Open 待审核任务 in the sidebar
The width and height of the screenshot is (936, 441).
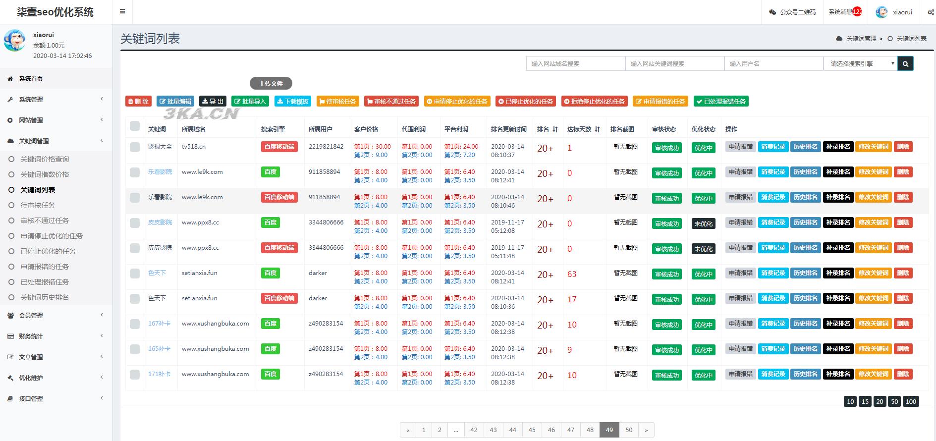[x=38, y=205]
